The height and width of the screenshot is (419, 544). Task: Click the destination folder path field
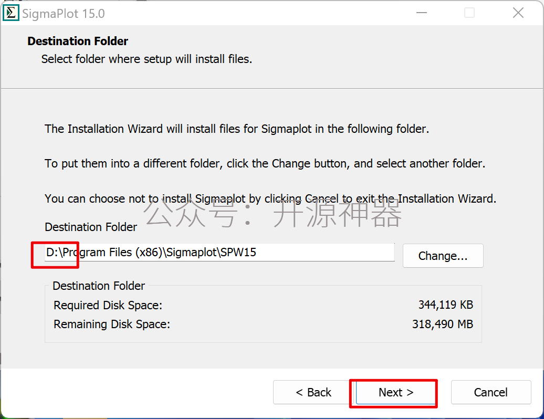click(x=219, y=252)
